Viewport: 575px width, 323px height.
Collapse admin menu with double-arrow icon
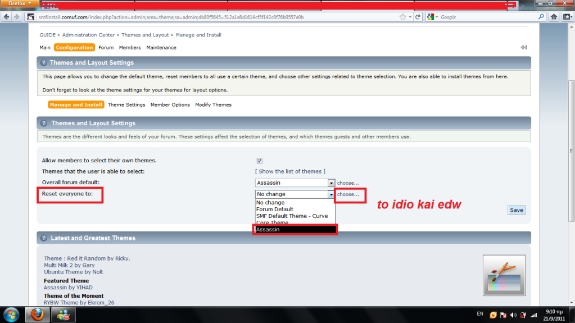pos(523,48)
